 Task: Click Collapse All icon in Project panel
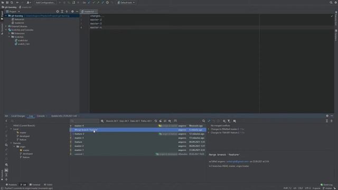pyautogui.click(x=67, y=12)
